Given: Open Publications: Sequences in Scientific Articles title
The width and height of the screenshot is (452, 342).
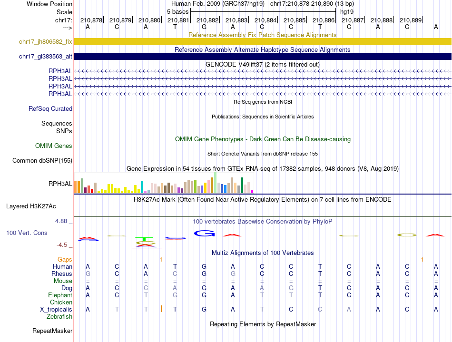Looking at the screenshot, I should 263,117.
